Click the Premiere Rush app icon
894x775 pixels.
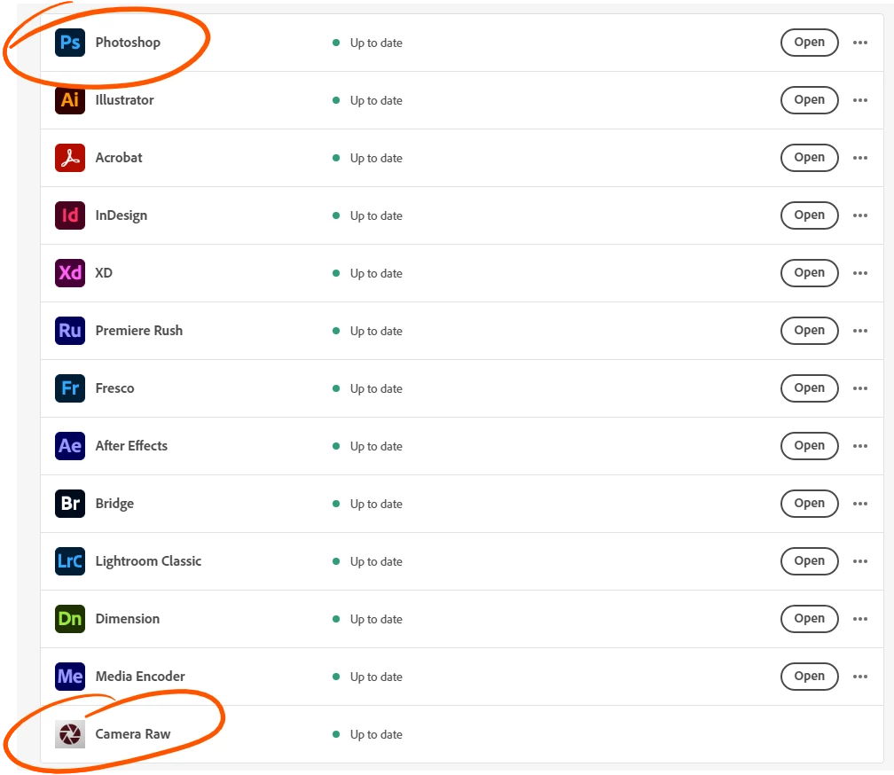pyautogui.click(x=70, y=331)
